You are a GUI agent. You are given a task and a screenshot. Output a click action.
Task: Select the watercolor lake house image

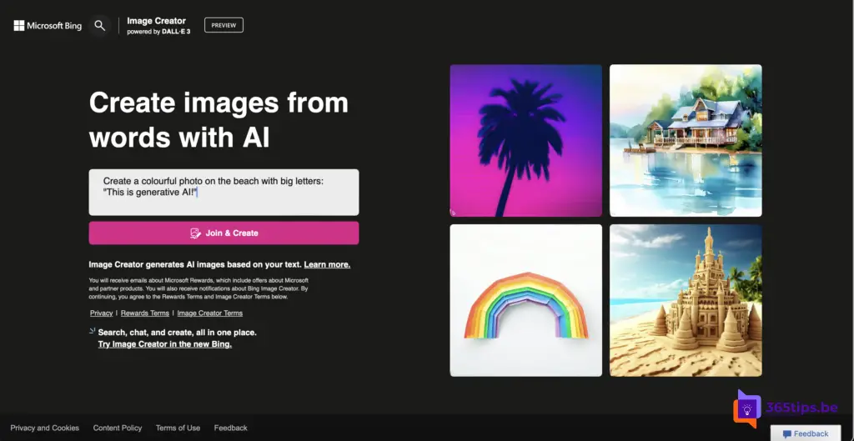(685, 140)
